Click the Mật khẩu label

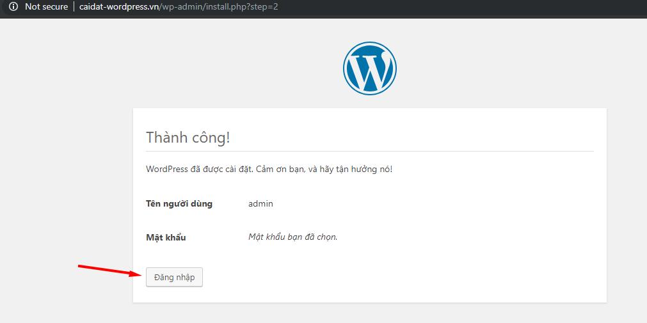point(166,237)
